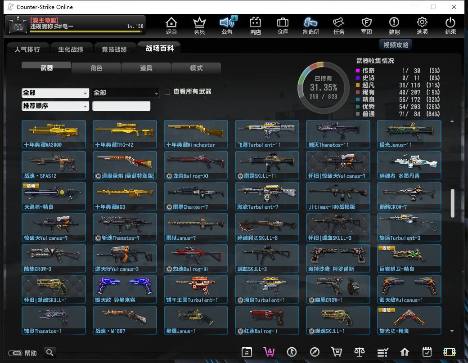The height and width of the screenshot is (363, 468).
Task: Click the compass icon in bottom bar
Action: tap(315, 352)
